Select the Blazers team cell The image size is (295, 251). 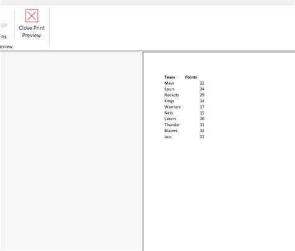pyautogui.click(x=171, y=131)
